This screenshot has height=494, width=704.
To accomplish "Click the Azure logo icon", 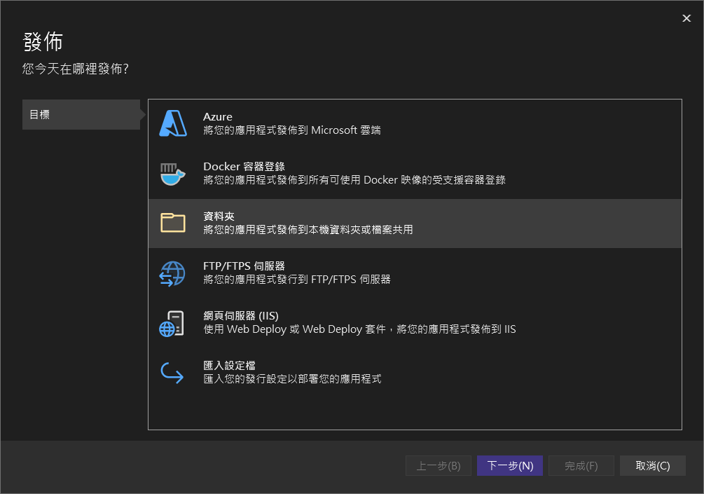I will (172, 123).
